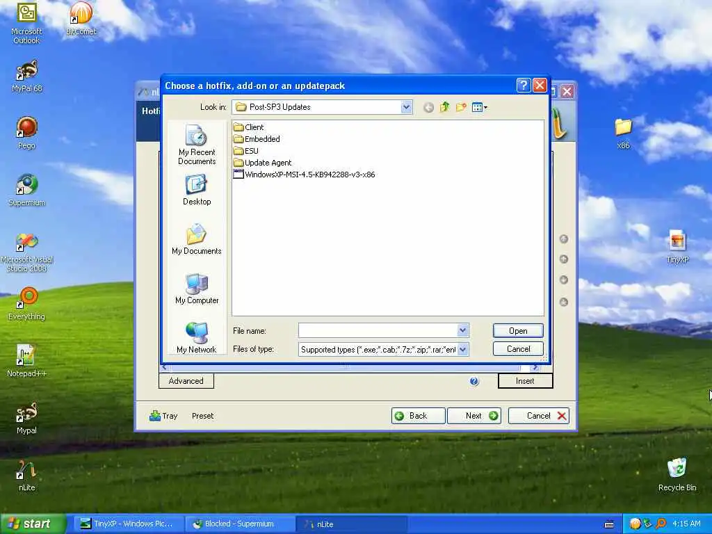The image size is (712, 534).
Task: Click Cancel in nLite wizard
Action: pyautogui.click(x=539, y=416)
